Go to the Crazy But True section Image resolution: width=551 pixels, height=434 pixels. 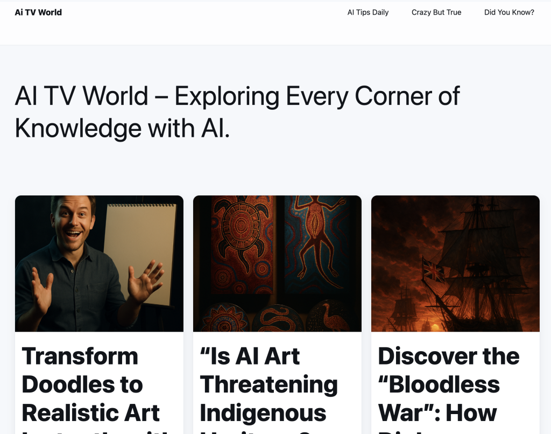[x=436, y=12]
